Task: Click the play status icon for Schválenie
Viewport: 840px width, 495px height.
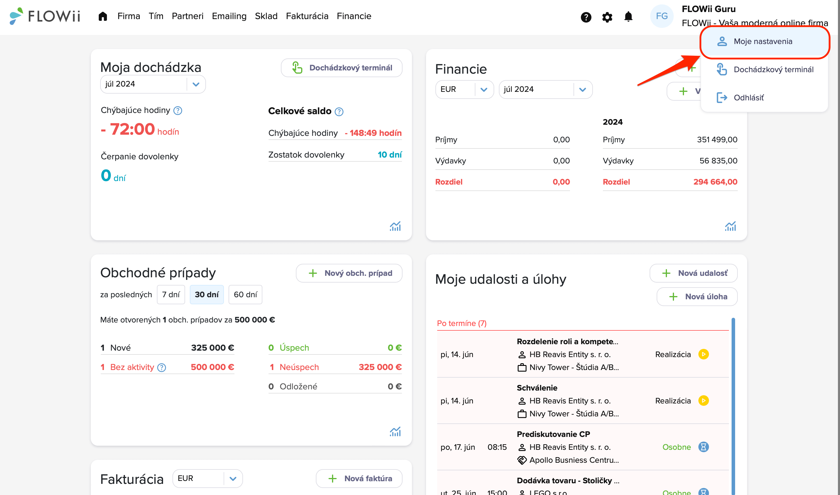Action: click(x=703, y=400)
